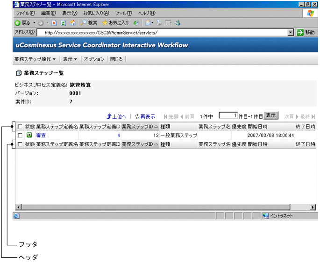
Task: Click the running status icon in 審査 row
Action: point(29,135)
